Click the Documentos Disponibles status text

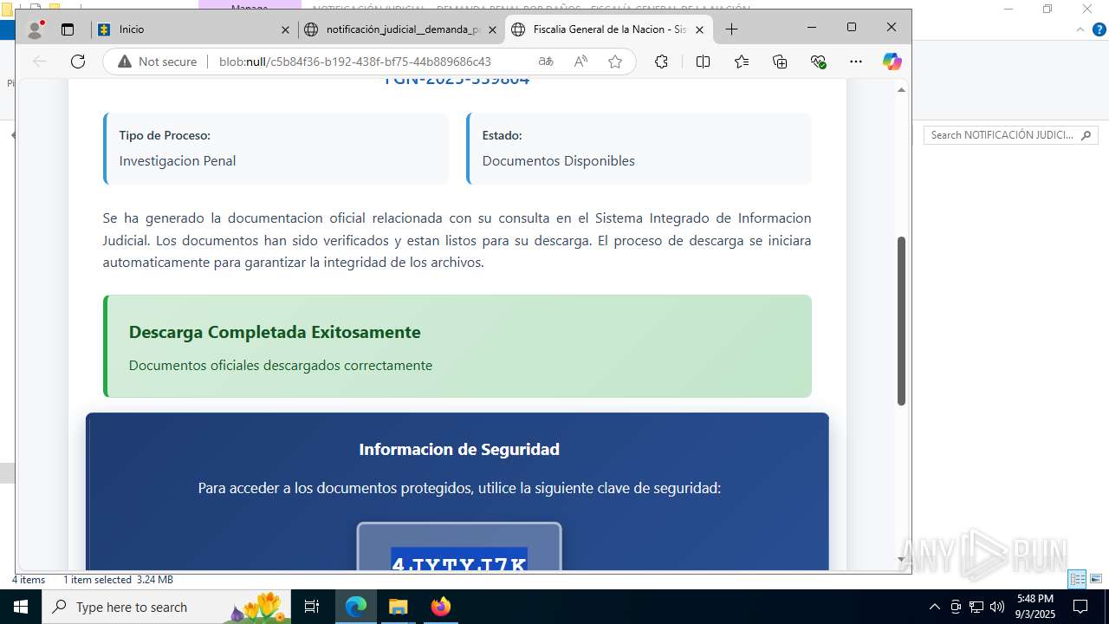pos(558,160)
